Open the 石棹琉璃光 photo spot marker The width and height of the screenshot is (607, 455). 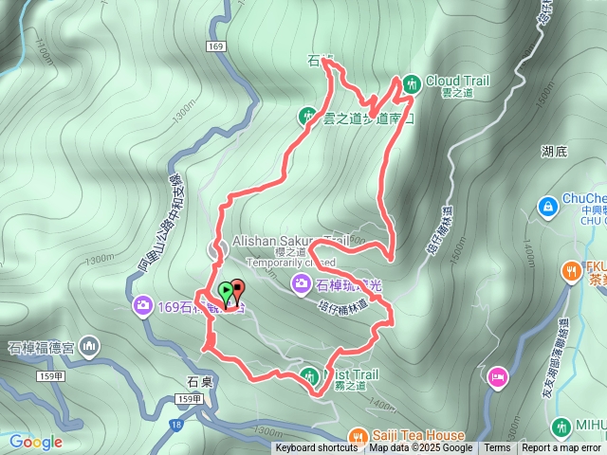[x=302, y=285]
